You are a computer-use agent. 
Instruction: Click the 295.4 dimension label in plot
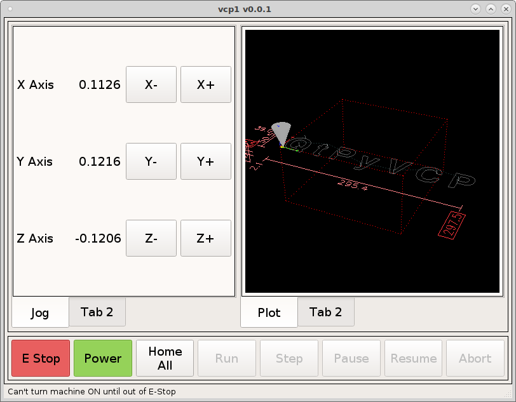click(x=353, y=185)
